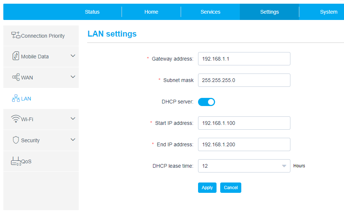
Task: Select the Wi-Fi sidebar label
Action: [x=27, y=119]
